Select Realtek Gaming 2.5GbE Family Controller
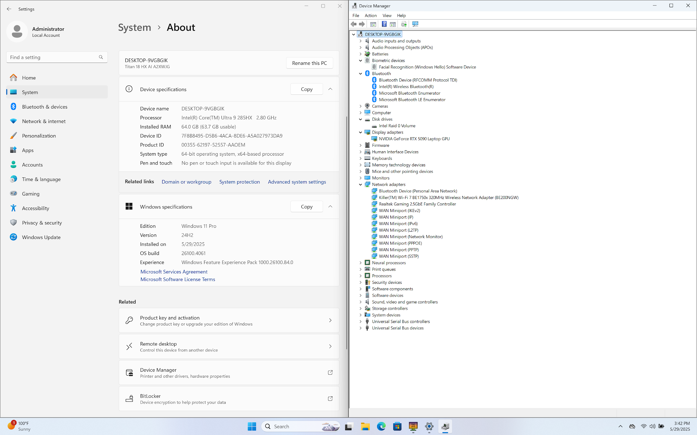 click(417, 204)
